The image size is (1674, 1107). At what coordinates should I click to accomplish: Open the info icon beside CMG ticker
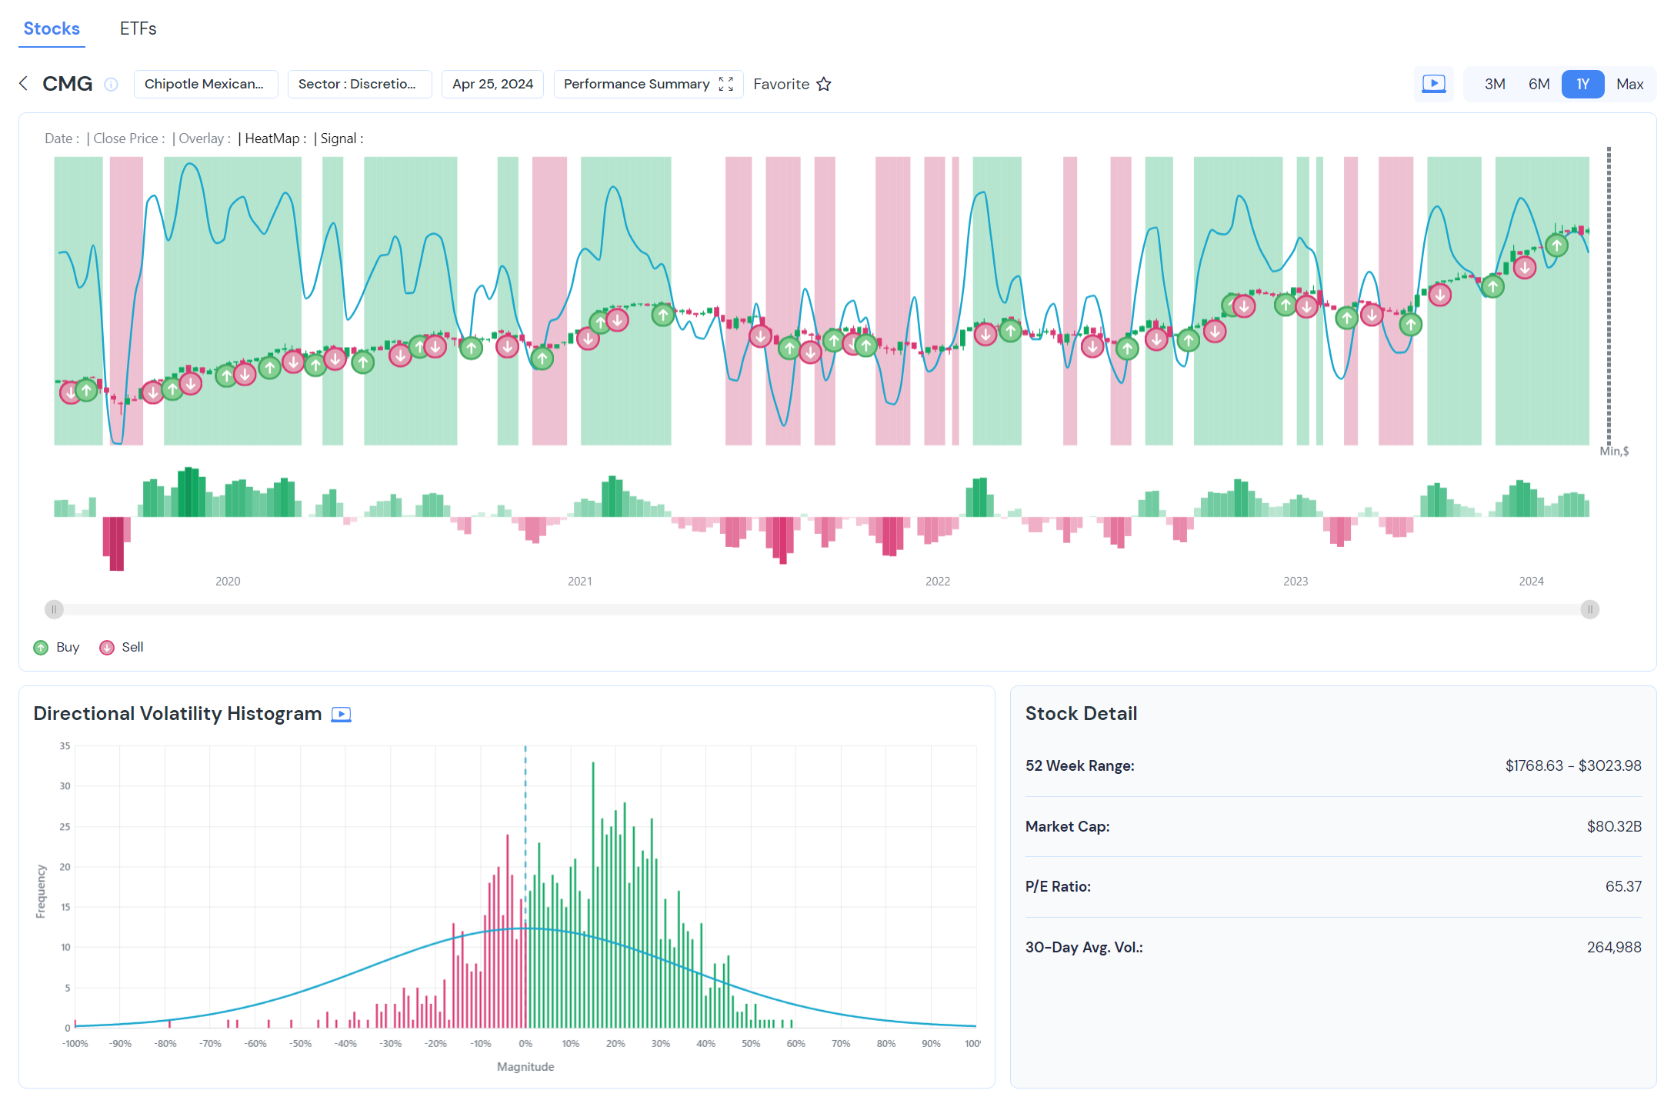[x=112, y=85]
